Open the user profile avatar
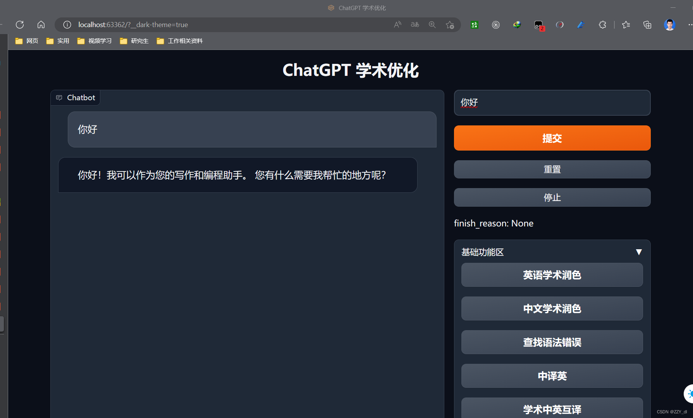The image size is (693, 418). pyautogui.click(x=669, y=25)
